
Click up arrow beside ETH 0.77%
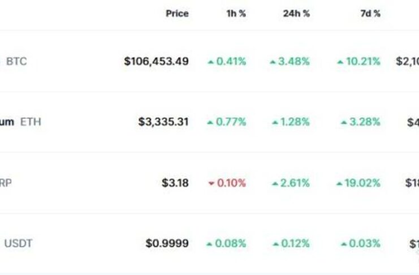click(210, 123)
